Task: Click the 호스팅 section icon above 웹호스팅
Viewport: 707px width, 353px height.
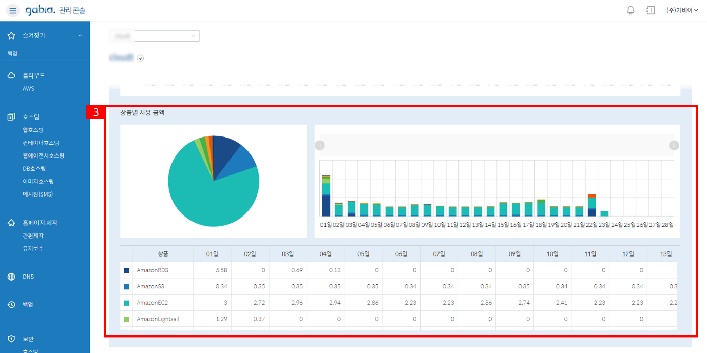Action: [11, 117]
